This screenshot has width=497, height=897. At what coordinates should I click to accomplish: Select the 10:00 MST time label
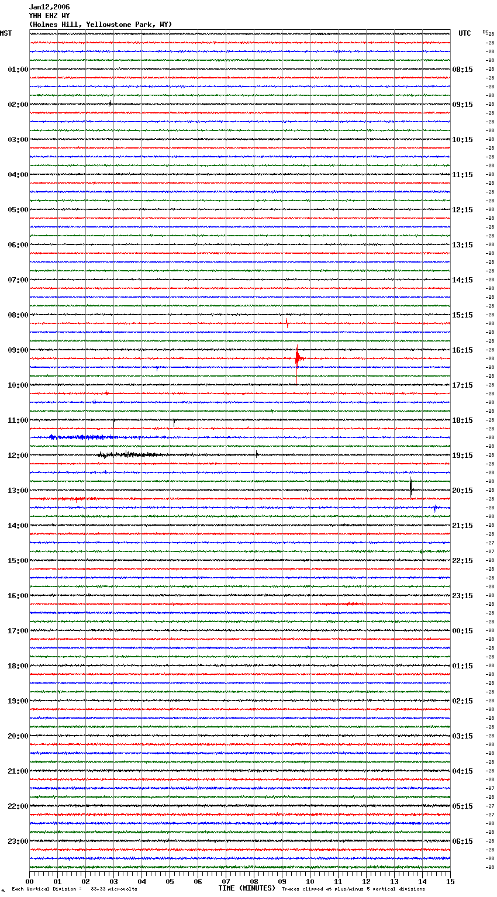point(18,385)
